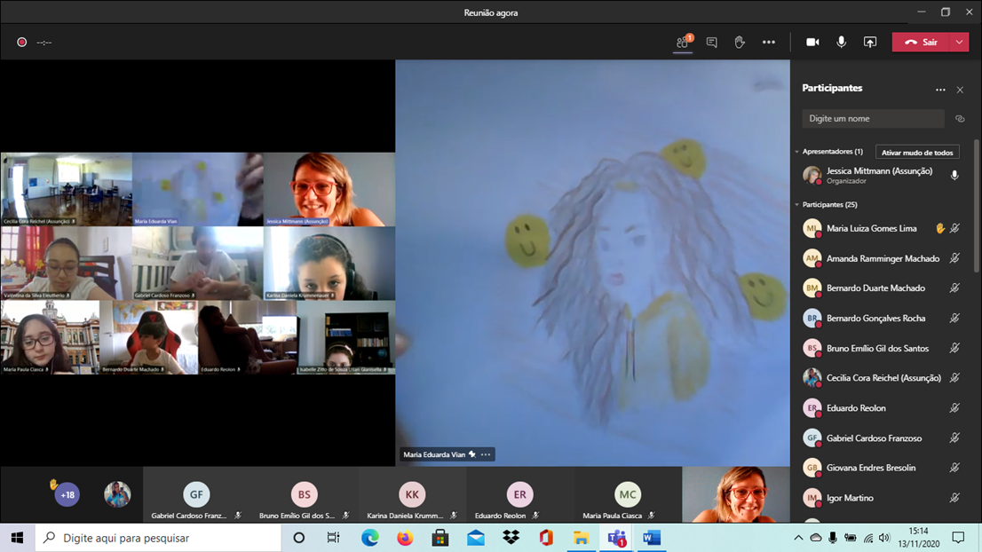Click muted mic icon for Eduardo Reolon
The height and width of the screenshot is (552, 982).
click(954, 407)
